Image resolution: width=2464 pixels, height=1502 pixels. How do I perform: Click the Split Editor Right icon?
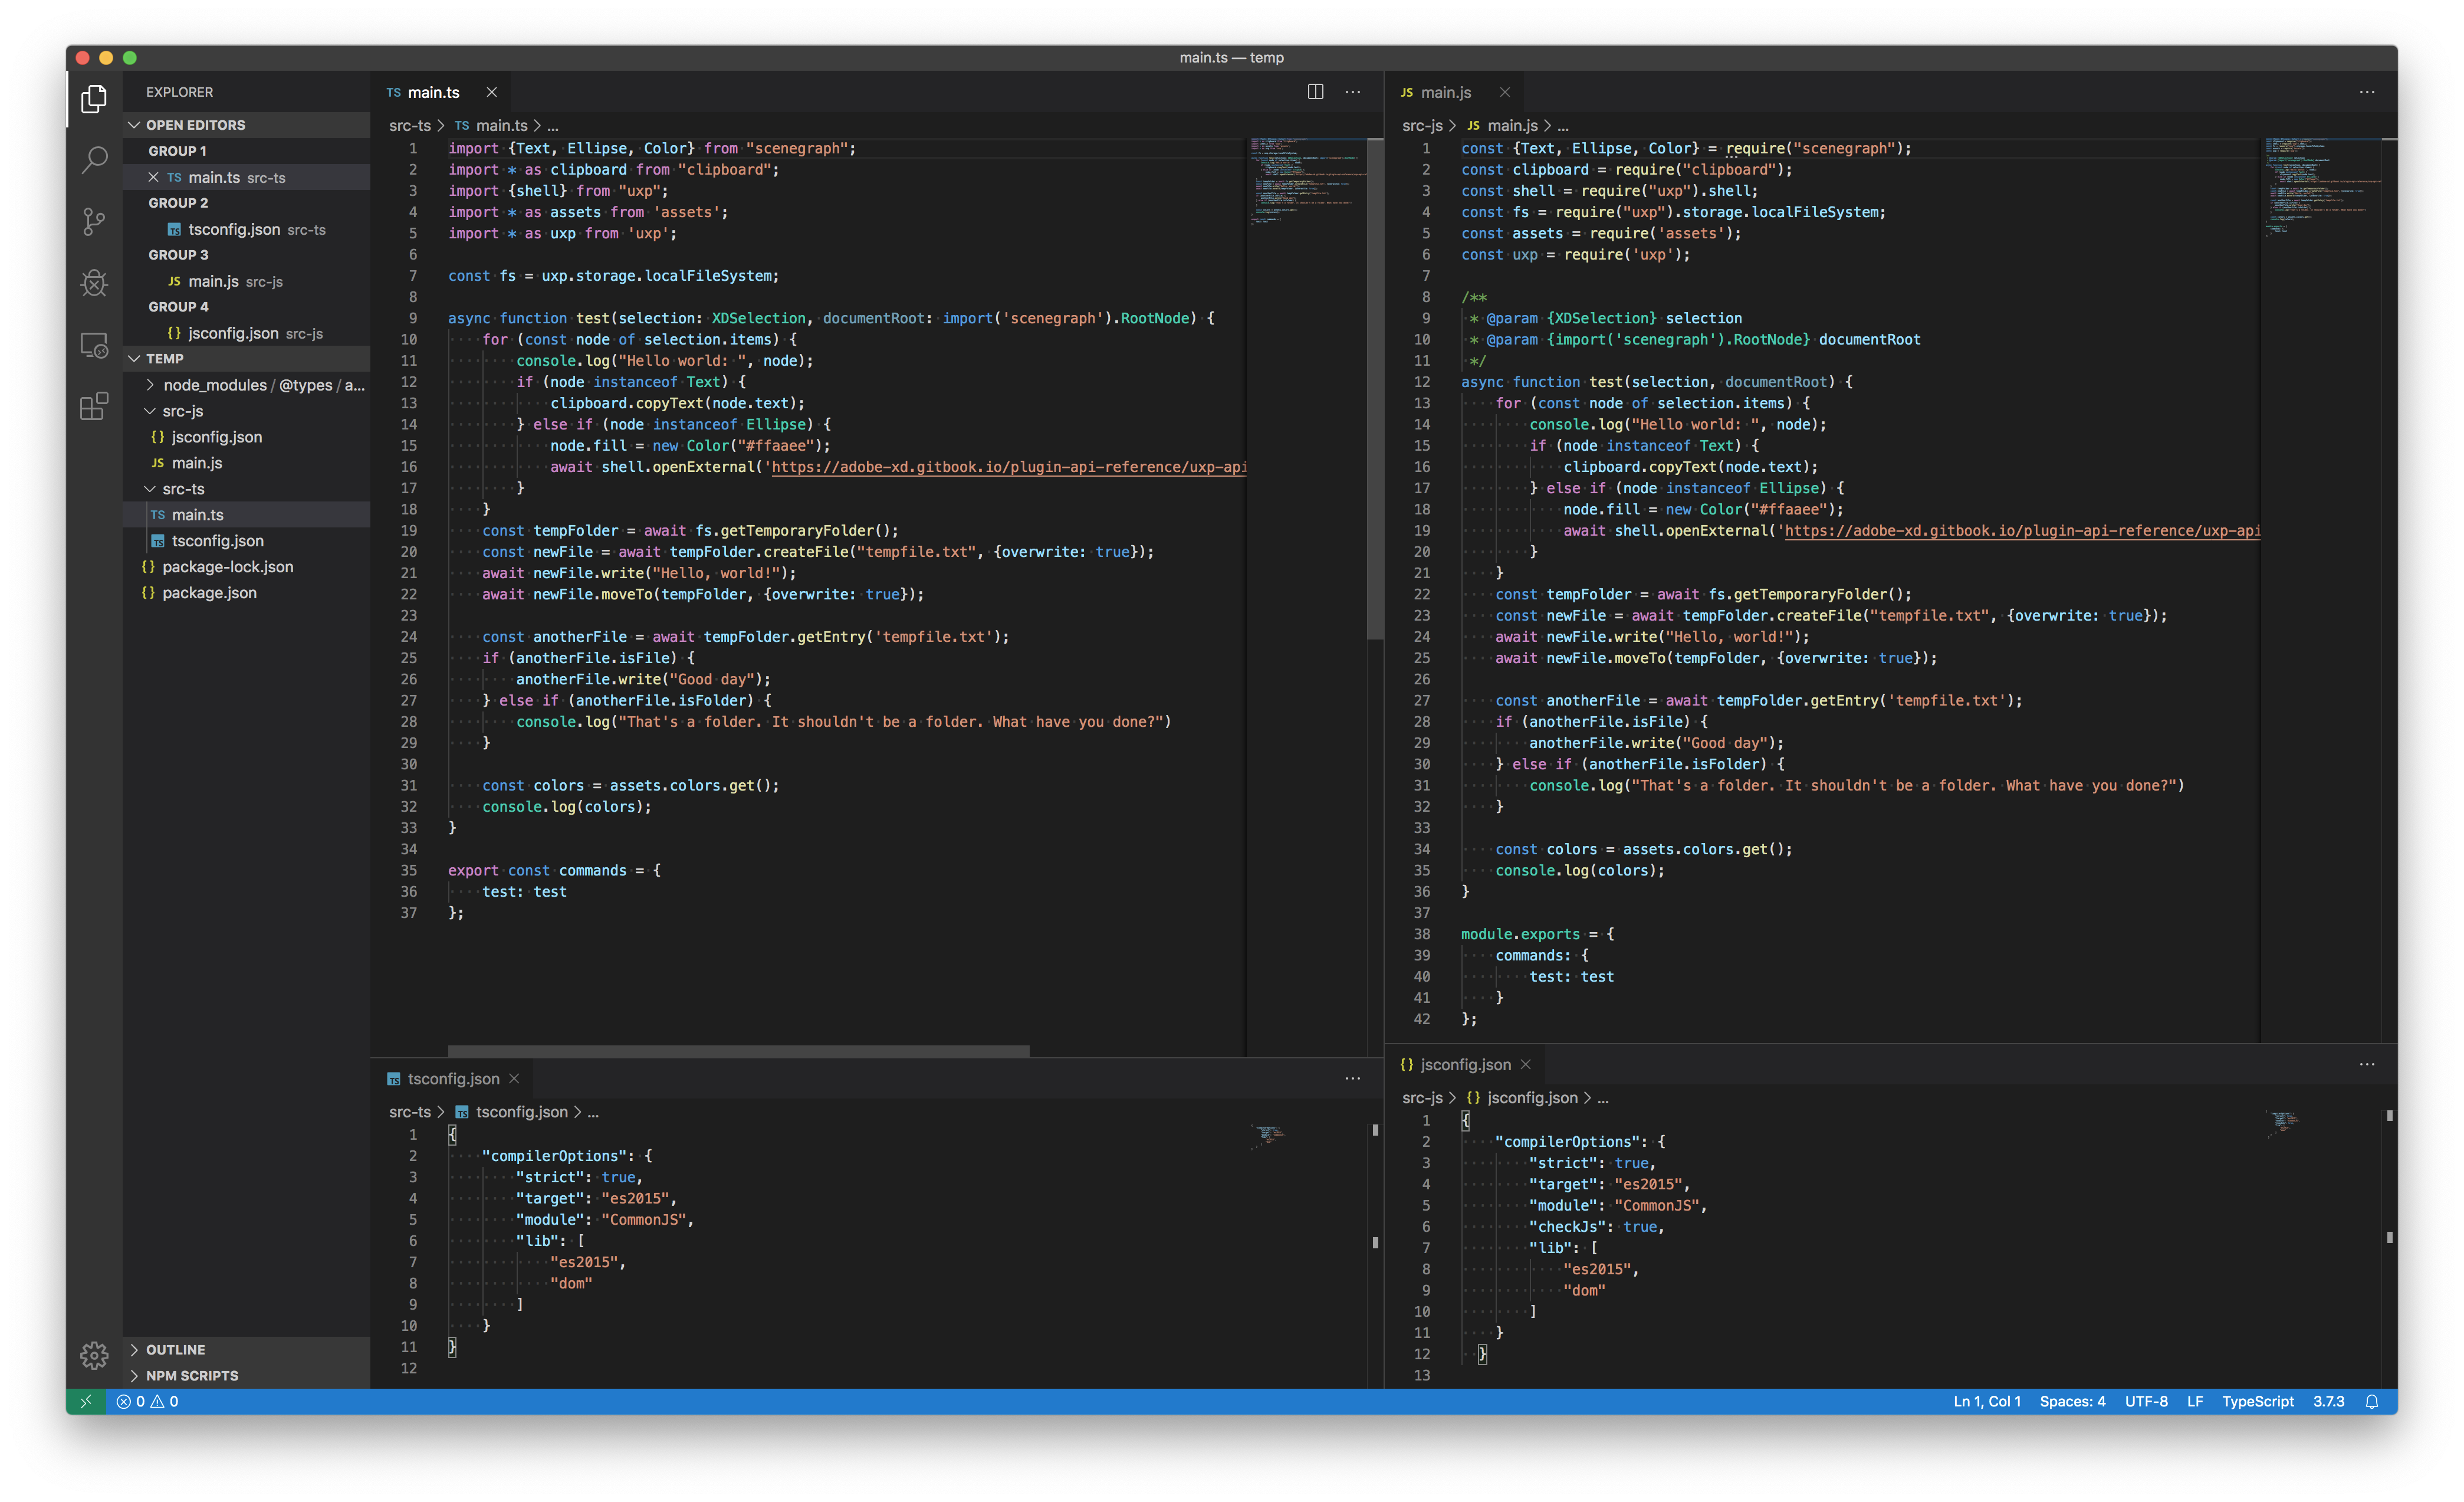click(x=1315, y=92)
